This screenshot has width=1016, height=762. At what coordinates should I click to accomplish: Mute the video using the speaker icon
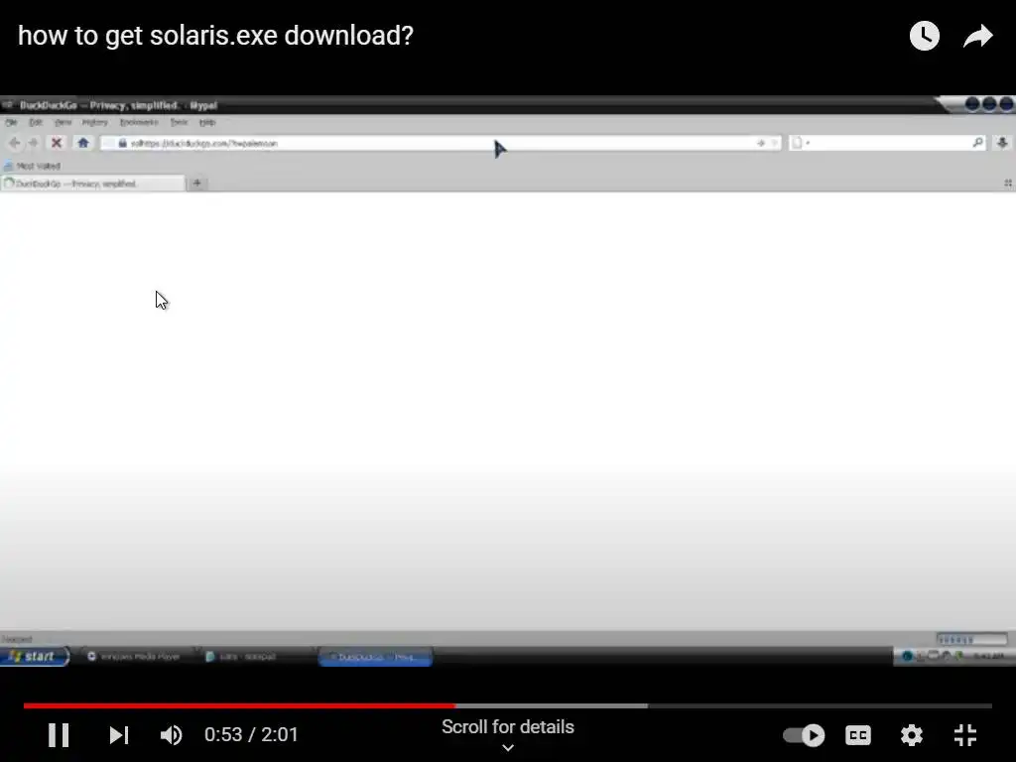click(x=171, y=735)
